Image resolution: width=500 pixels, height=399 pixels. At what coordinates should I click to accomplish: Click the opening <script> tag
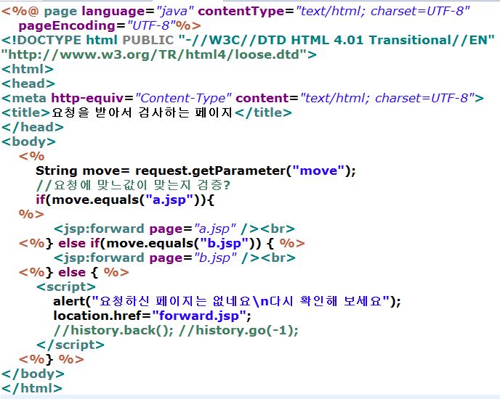[x=66, y=287]
